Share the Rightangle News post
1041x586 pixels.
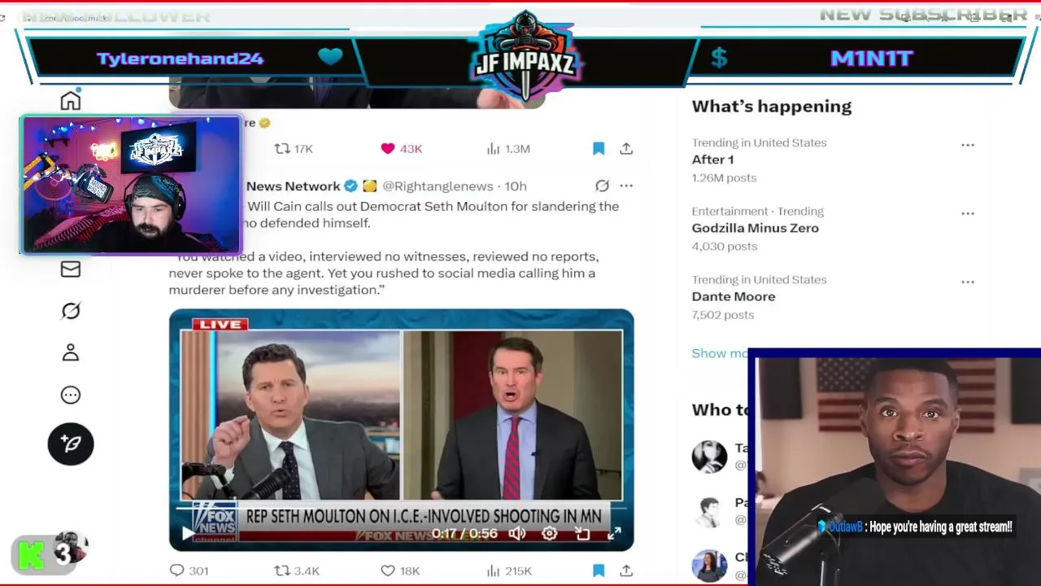pos(626,571)
